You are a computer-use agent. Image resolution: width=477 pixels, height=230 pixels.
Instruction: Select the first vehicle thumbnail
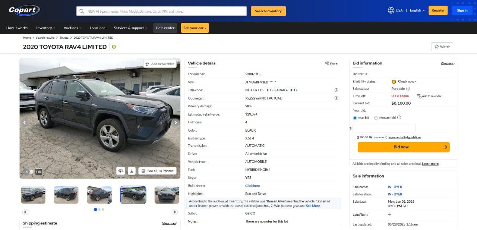tap(33, 195)
